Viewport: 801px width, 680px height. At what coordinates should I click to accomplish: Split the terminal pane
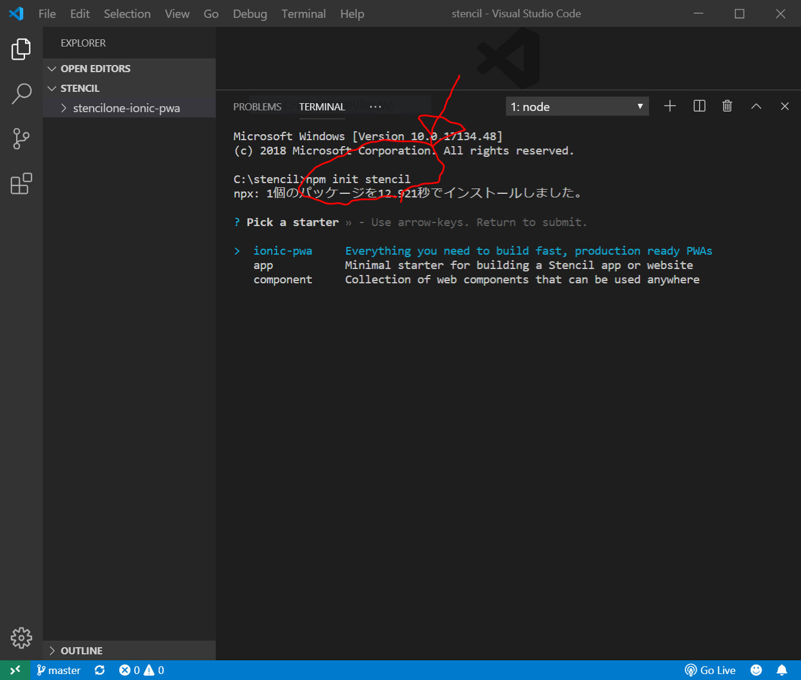pos(699,106)
